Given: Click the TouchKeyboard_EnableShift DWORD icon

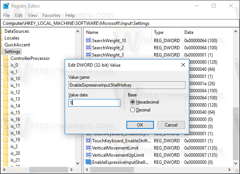Looking at the screenshot, I should (88, 140).
